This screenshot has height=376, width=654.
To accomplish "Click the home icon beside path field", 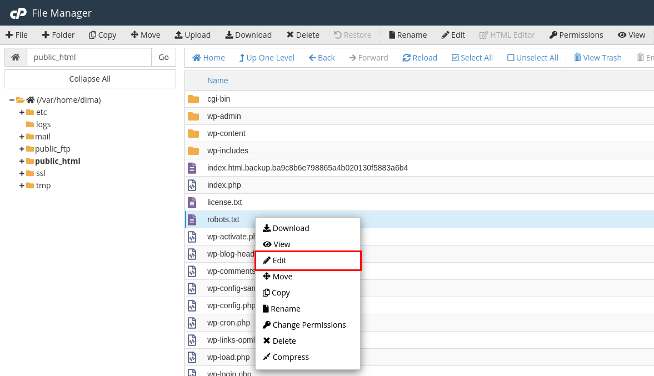I will [16, 57].
